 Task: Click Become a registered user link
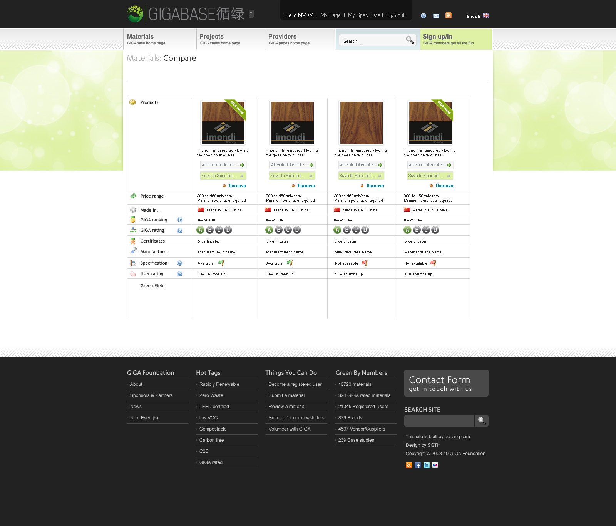(295, 384)
